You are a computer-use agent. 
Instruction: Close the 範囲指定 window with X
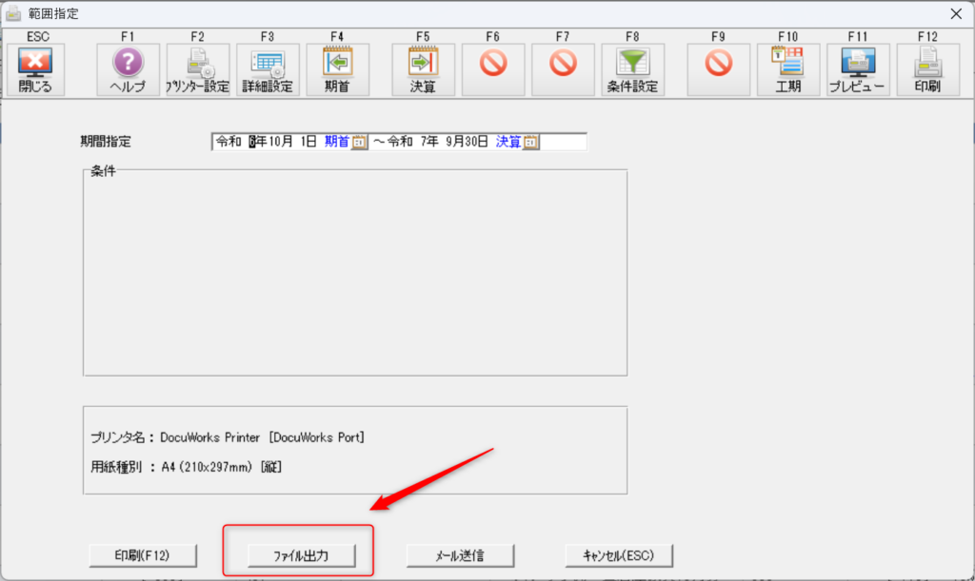(957, 13)
